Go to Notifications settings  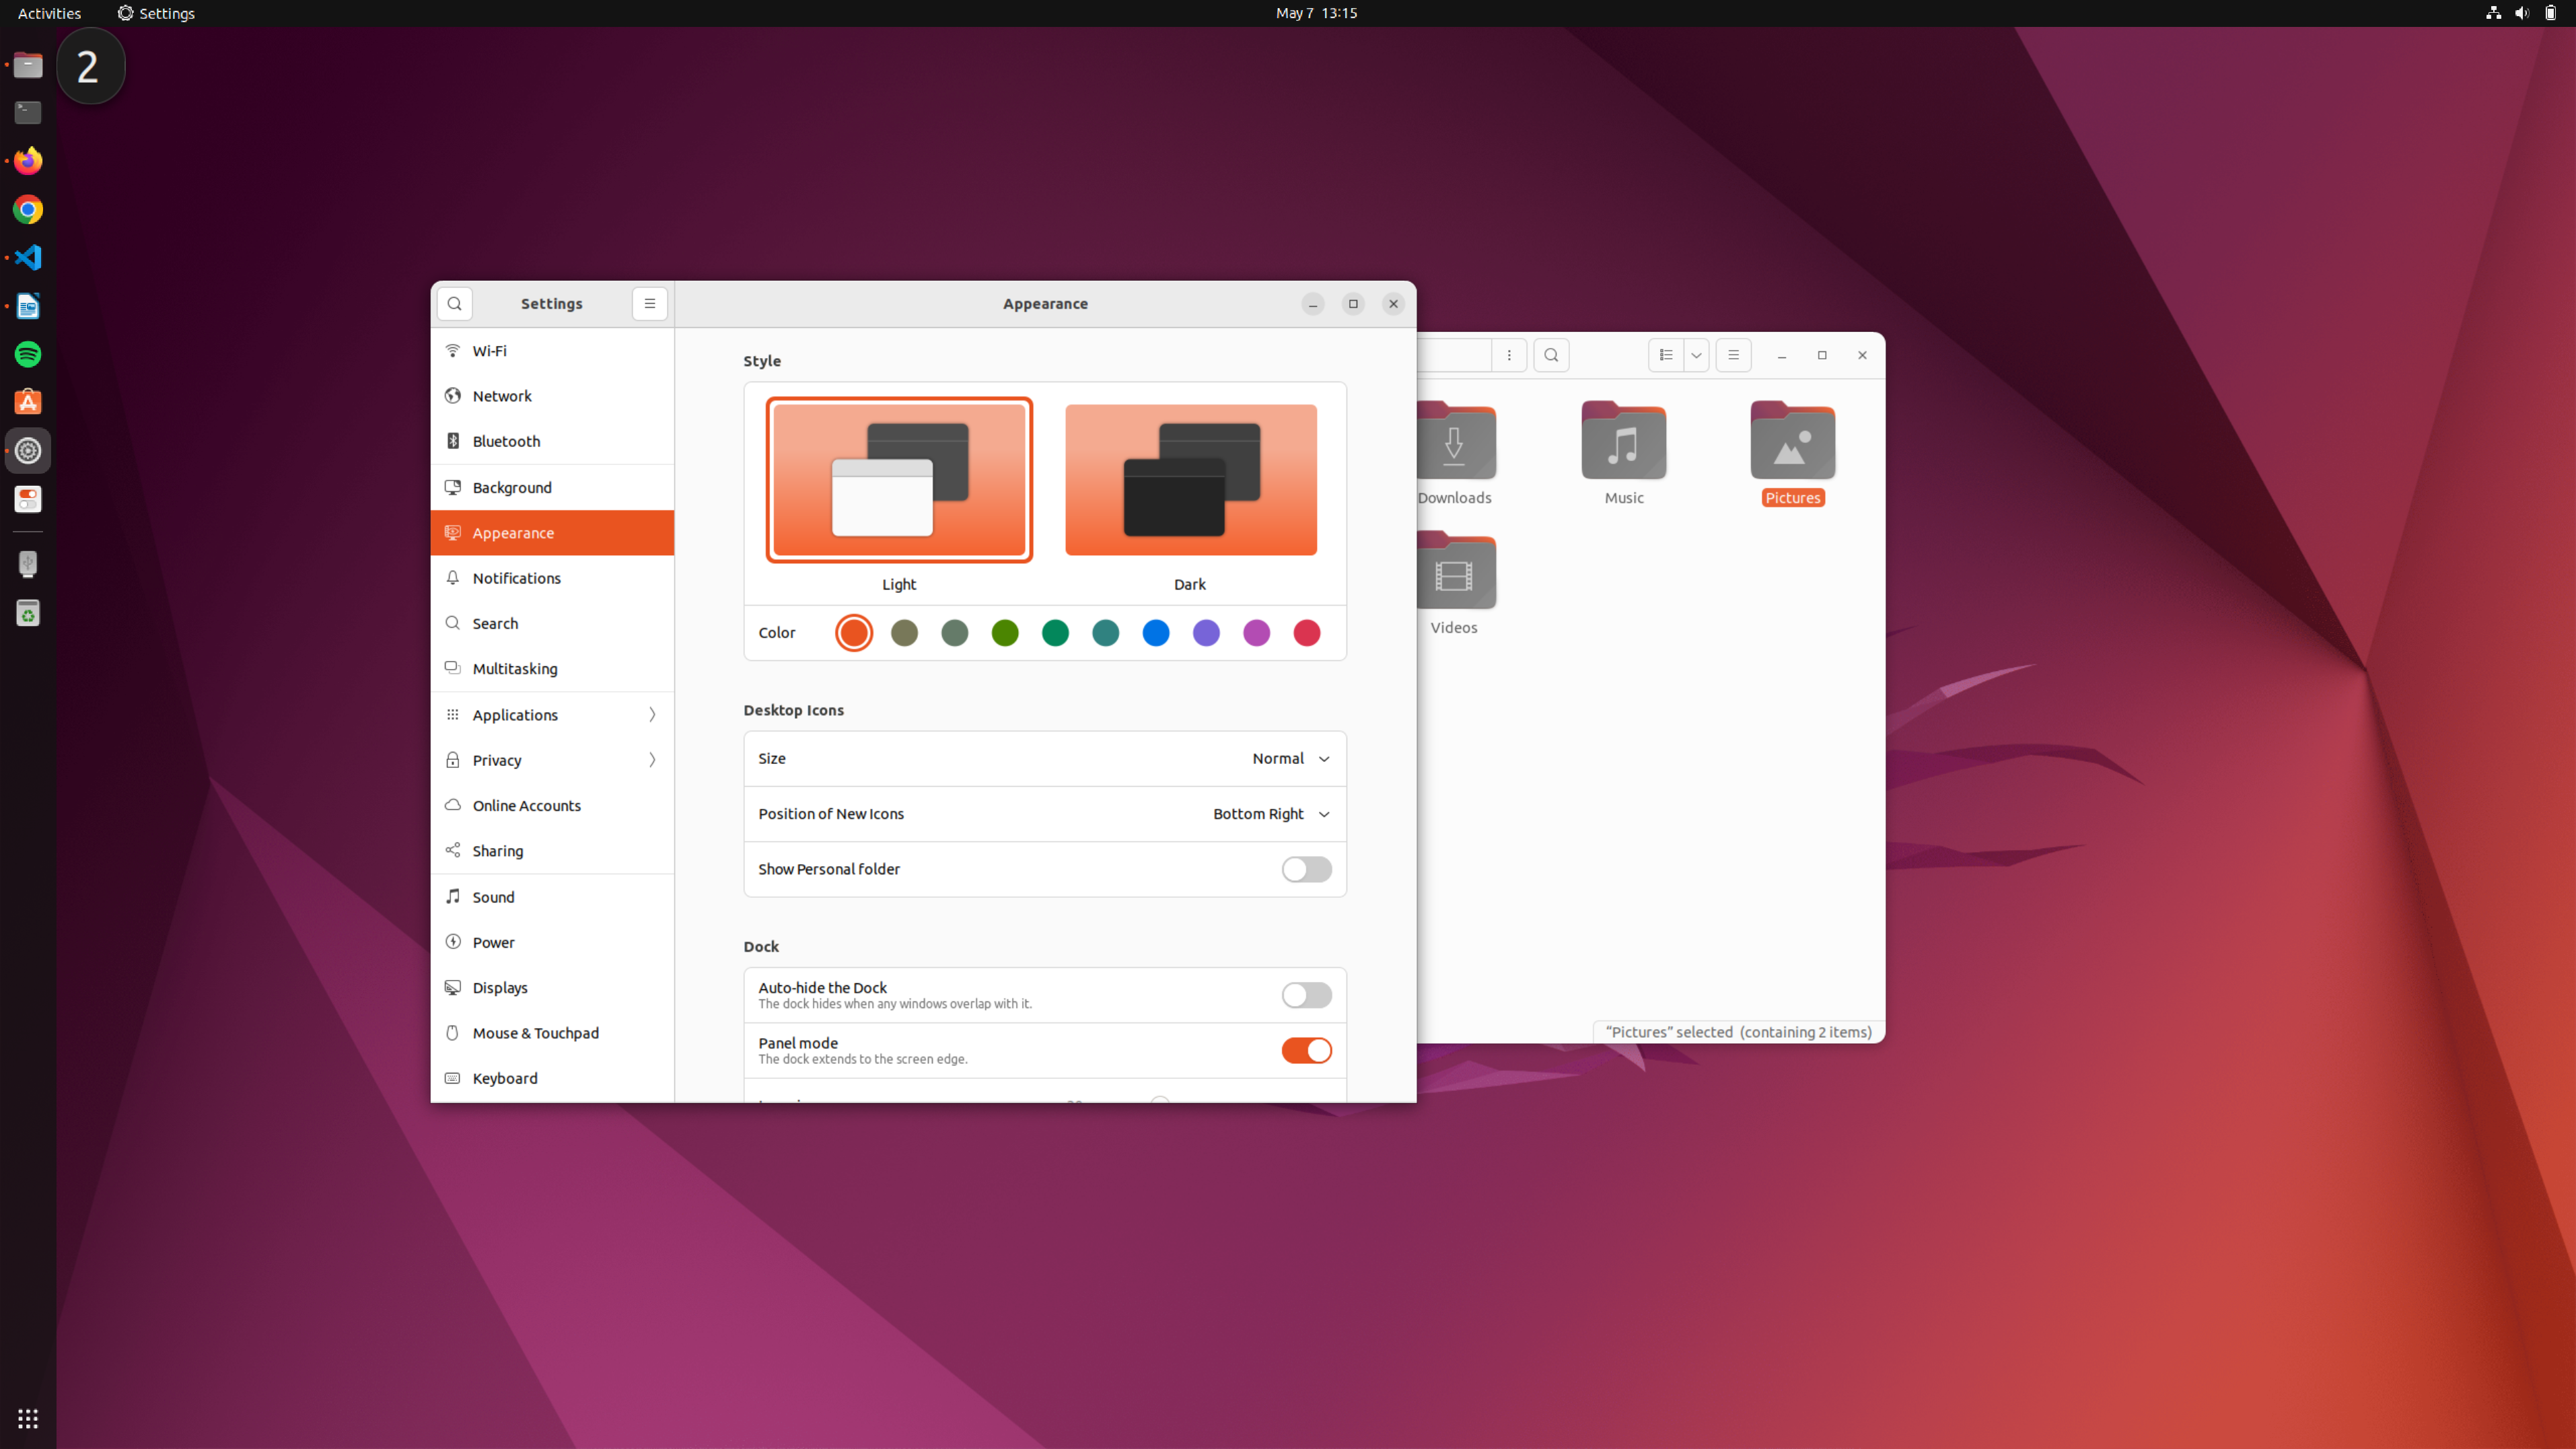552,578
